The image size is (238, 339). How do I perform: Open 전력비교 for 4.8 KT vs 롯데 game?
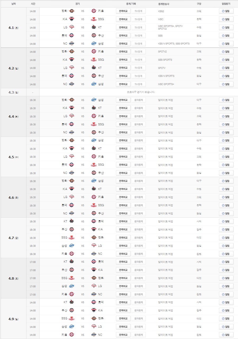(x=123, y=262)
